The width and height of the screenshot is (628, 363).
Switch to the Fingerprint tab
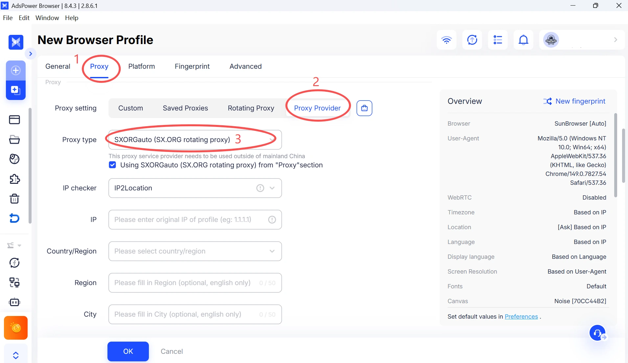click(x=192, y=66)
